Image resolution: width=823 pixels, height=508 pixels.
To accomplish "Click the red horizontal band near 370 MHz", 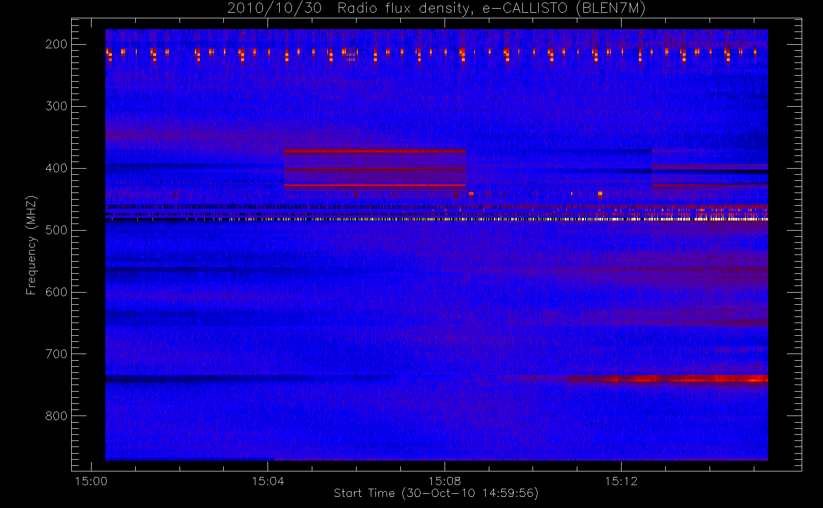I will [x=375, y=151].
